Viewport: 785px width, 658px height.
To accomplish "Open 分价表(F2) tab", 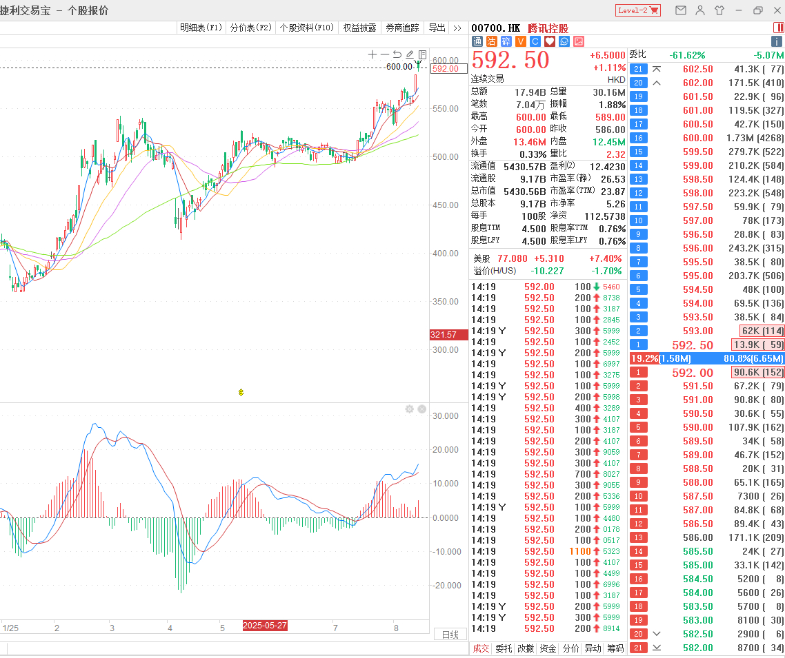I will [251, 28].
